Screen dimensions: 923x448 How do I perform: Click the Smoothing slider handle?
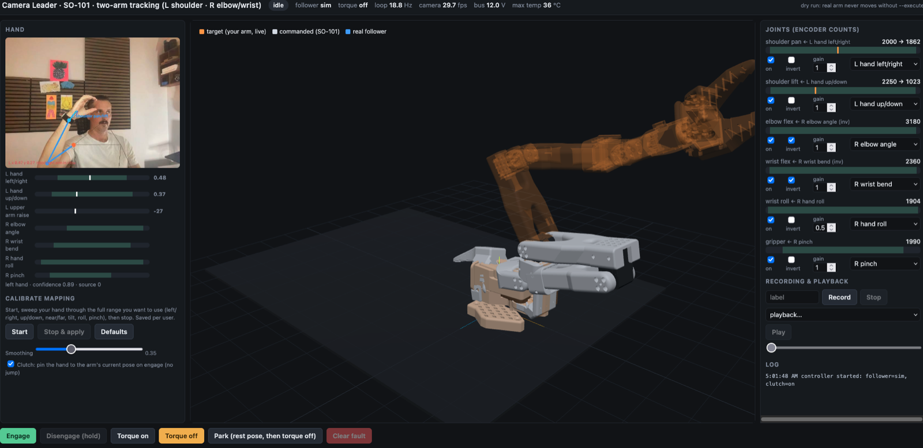pos(71,349)
